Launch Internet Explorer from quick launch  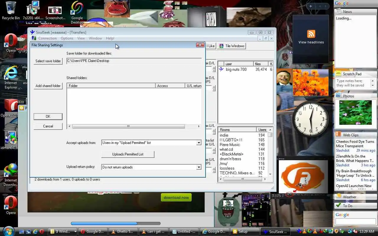(x=35, y=232)
